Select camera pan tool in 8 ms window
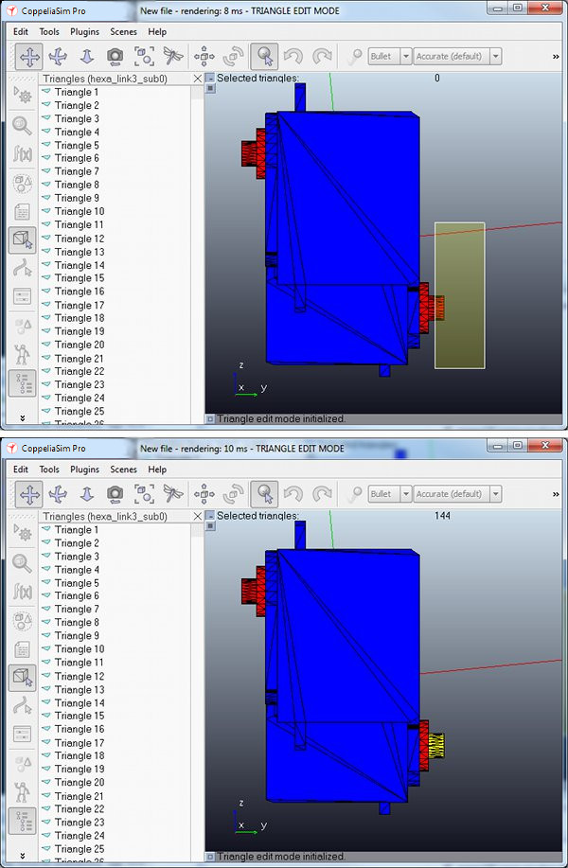Screen dimensions: 568x868 (29, 57)
